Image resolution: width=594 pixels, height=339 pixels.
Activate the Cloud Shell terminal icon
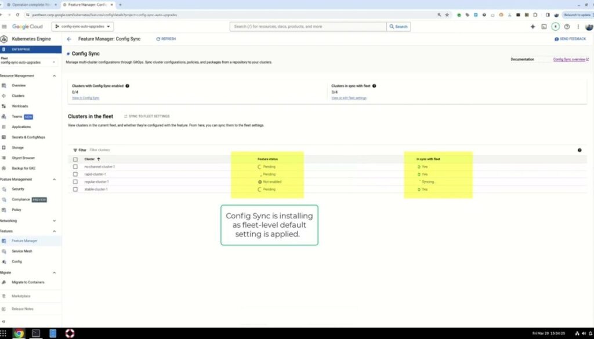pos(544,27)
